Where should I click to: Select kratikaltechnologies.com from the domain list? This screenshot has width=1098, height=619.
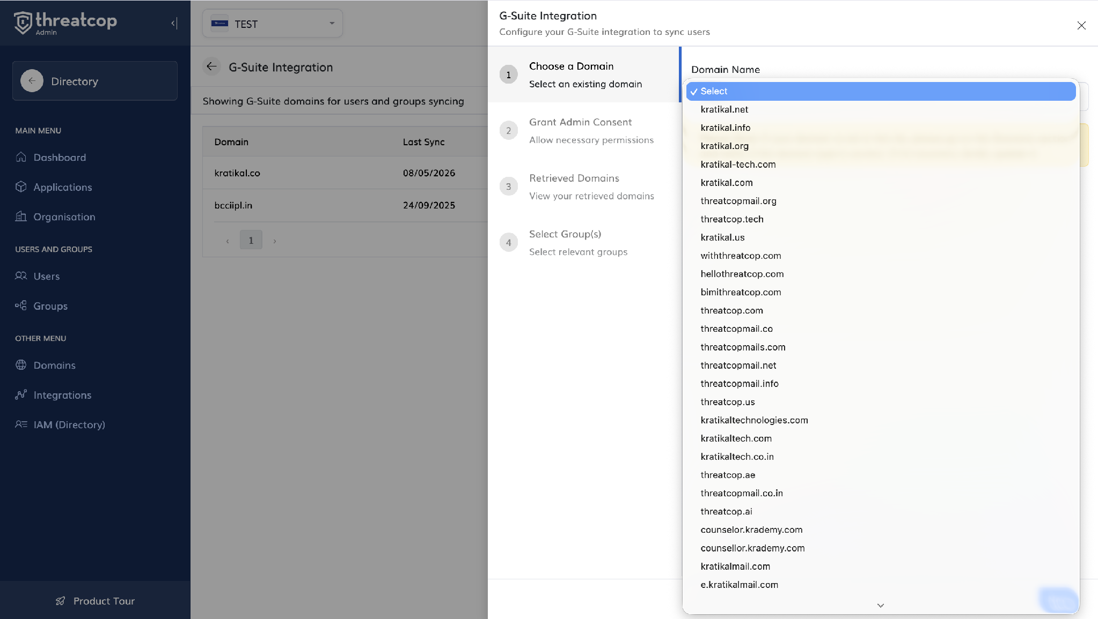[x=881, y=420]
